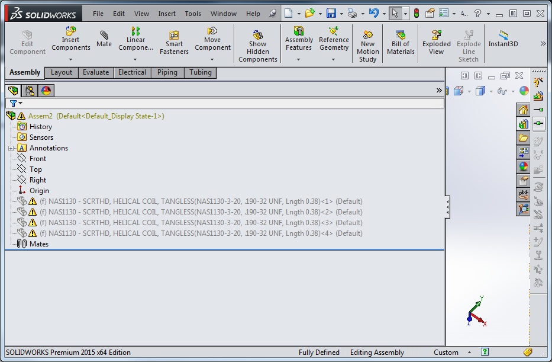Open Move Component dropdown arrow
Viewport: 552px width, 362px height.
coord(212,60)
